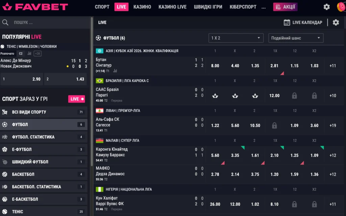
Task: Toggle the LIVE switch in Спорт зараз у грі
Action: [x=77, y=99]
